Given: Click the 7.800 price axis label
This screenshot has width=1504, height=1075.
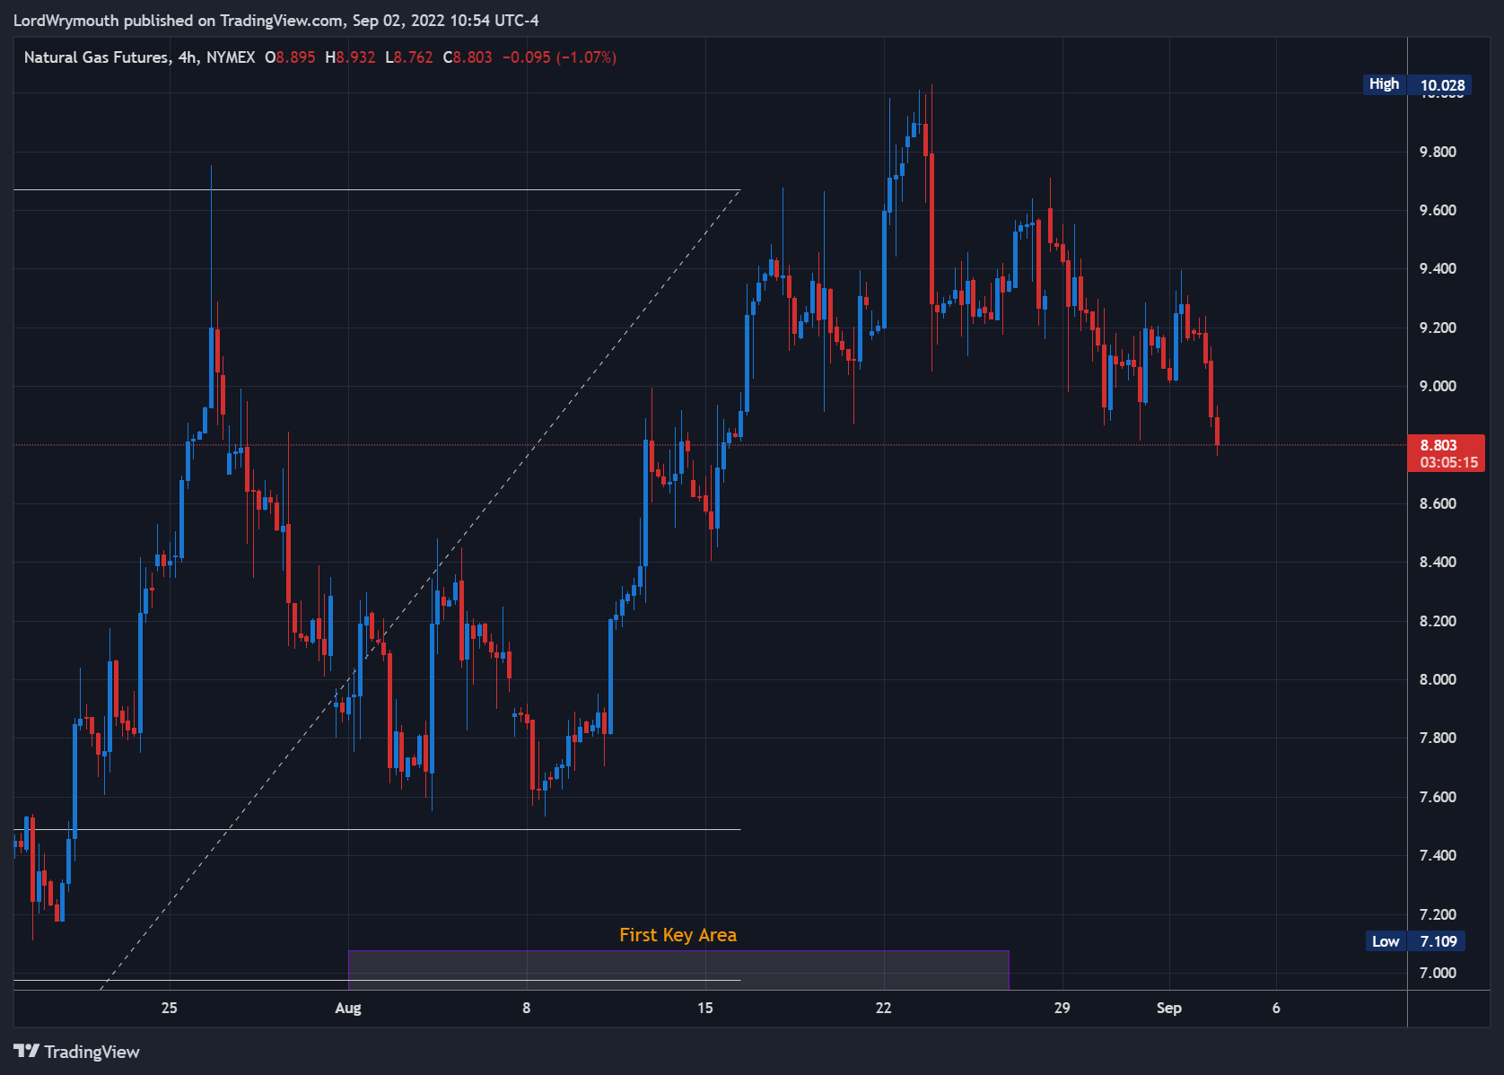Looking at the screenshot, I should tap(1438, 738).
